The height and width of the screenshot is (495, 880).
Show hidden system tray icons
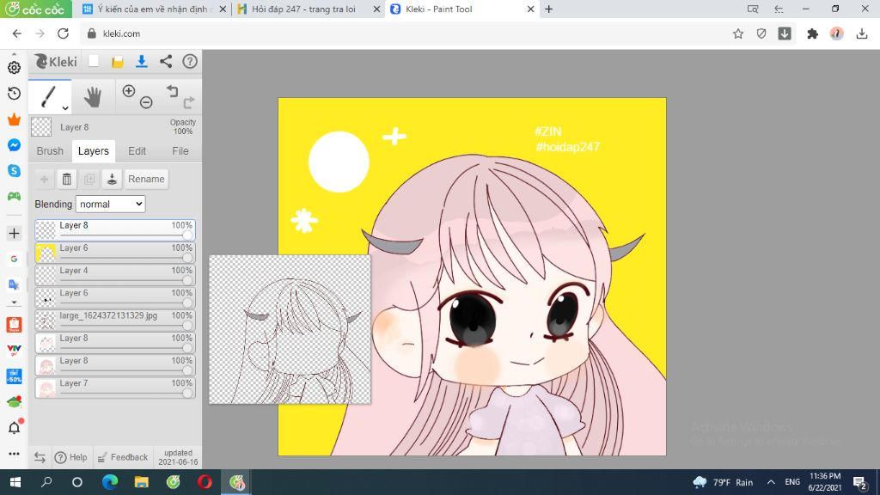(771, 482)
